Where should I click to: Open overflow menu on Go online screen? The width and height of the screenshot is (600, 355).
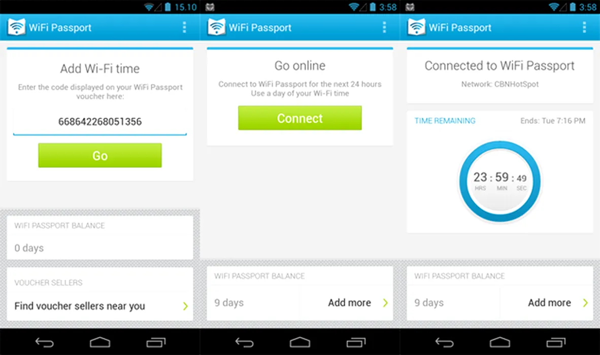[384, 27]
